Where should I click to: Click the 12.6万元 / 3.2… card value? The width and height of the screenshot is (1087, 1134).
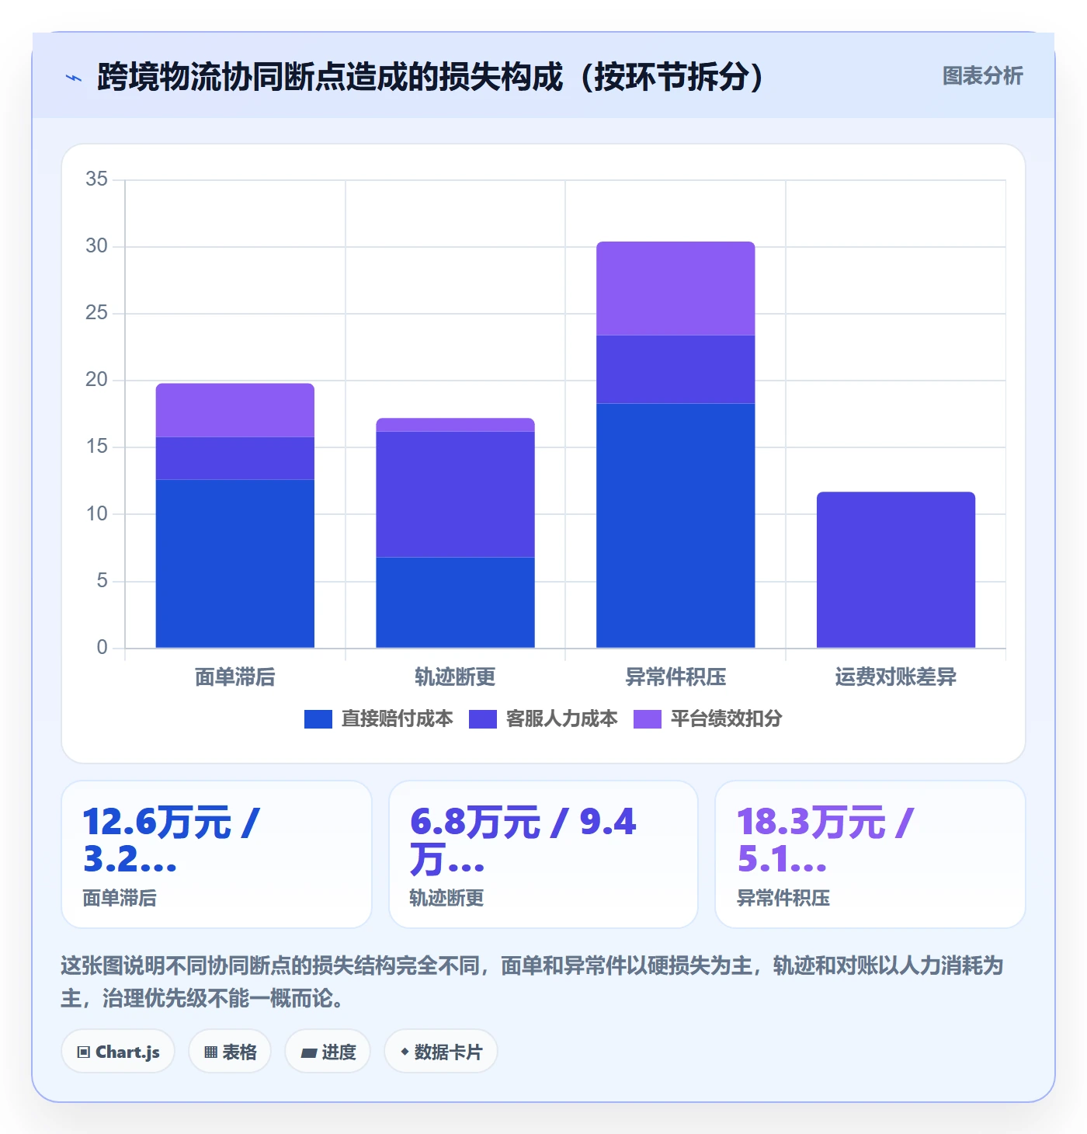(172, 840)
